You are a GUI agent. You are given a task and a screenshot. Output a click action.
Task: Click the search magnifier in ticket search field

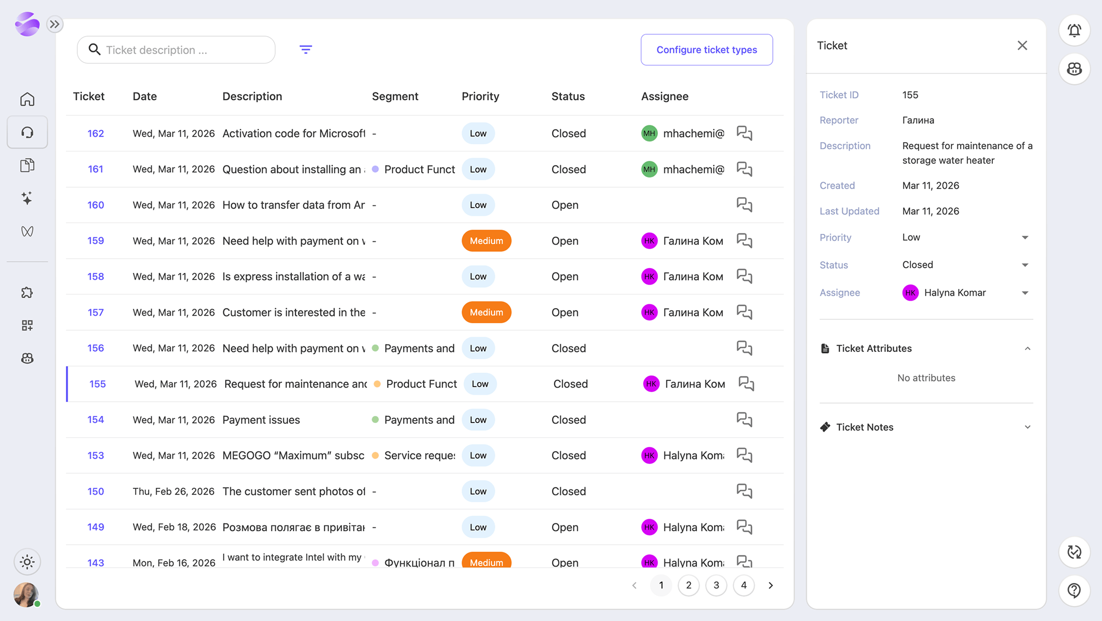[x=95, y=49]
